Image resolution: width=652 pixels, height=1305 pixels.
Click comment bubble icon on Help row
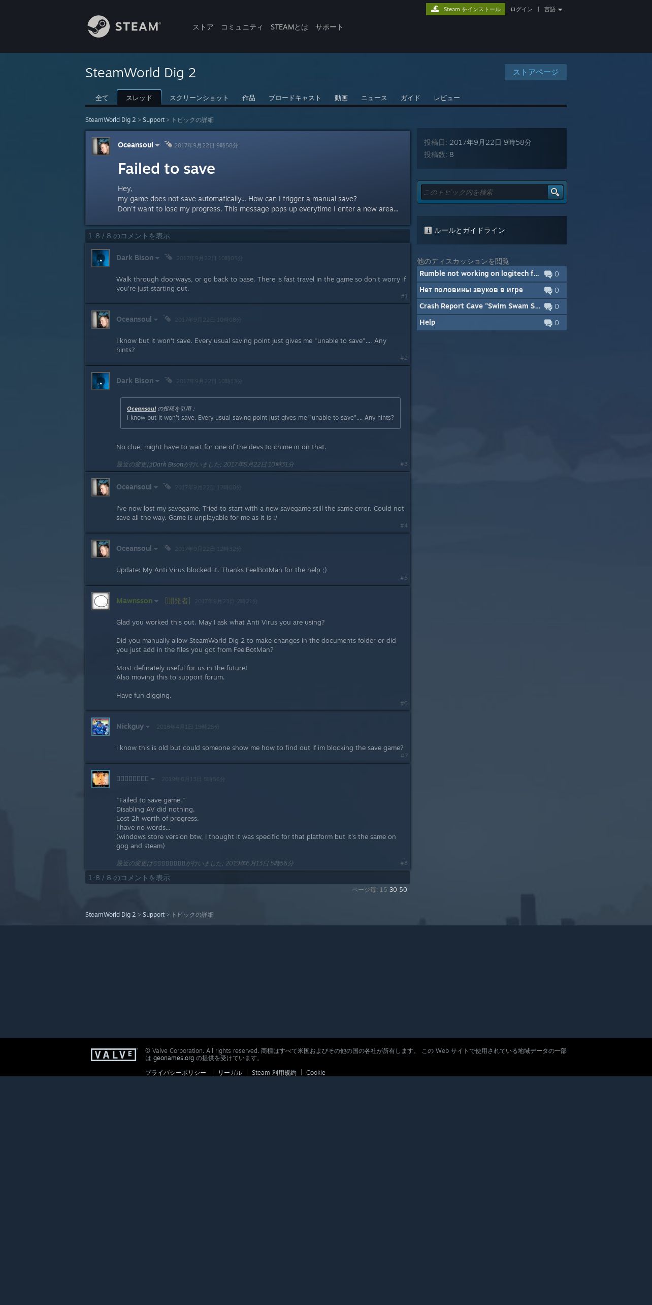click(x=548, y=323)
